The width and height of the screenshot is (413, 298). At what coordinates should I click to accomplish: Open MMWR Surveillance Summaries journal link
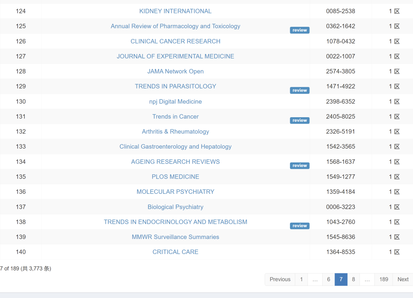tap(176, 237)
